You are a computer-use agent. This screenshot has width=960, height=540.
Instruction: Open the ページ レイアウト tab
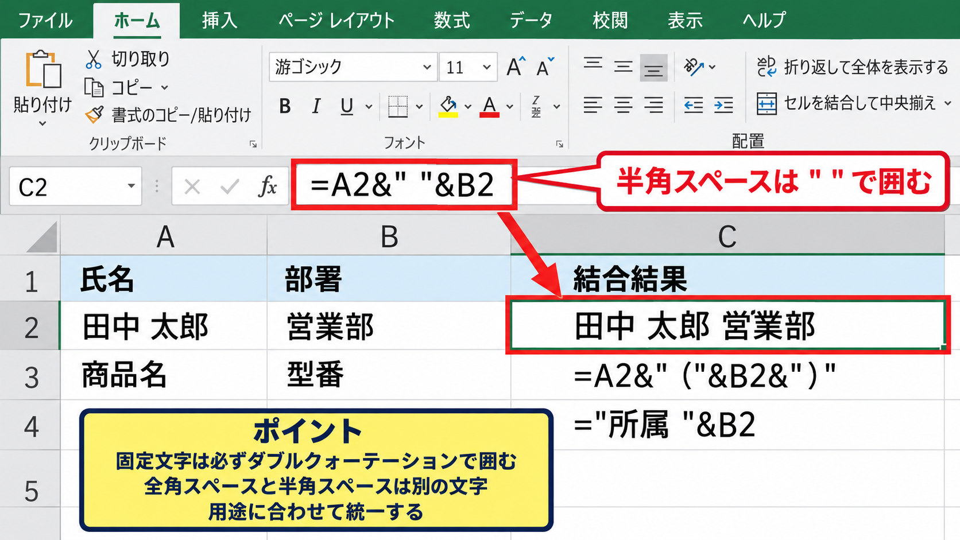336,21
